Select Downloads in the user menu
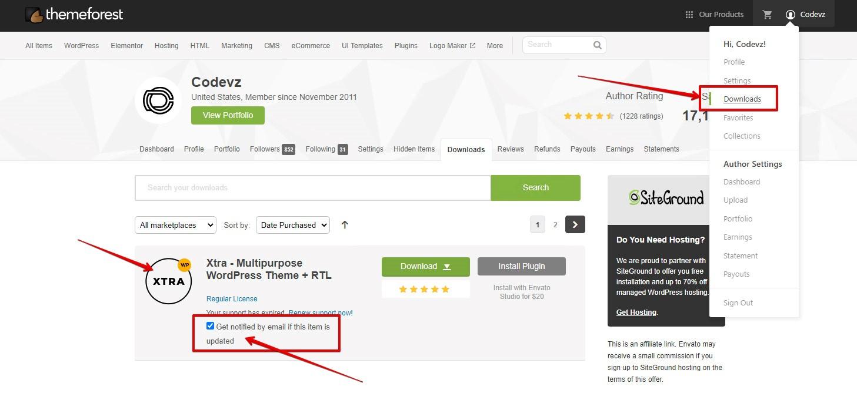The height and width of the screenshot is (400, 857). pos(742,99)
